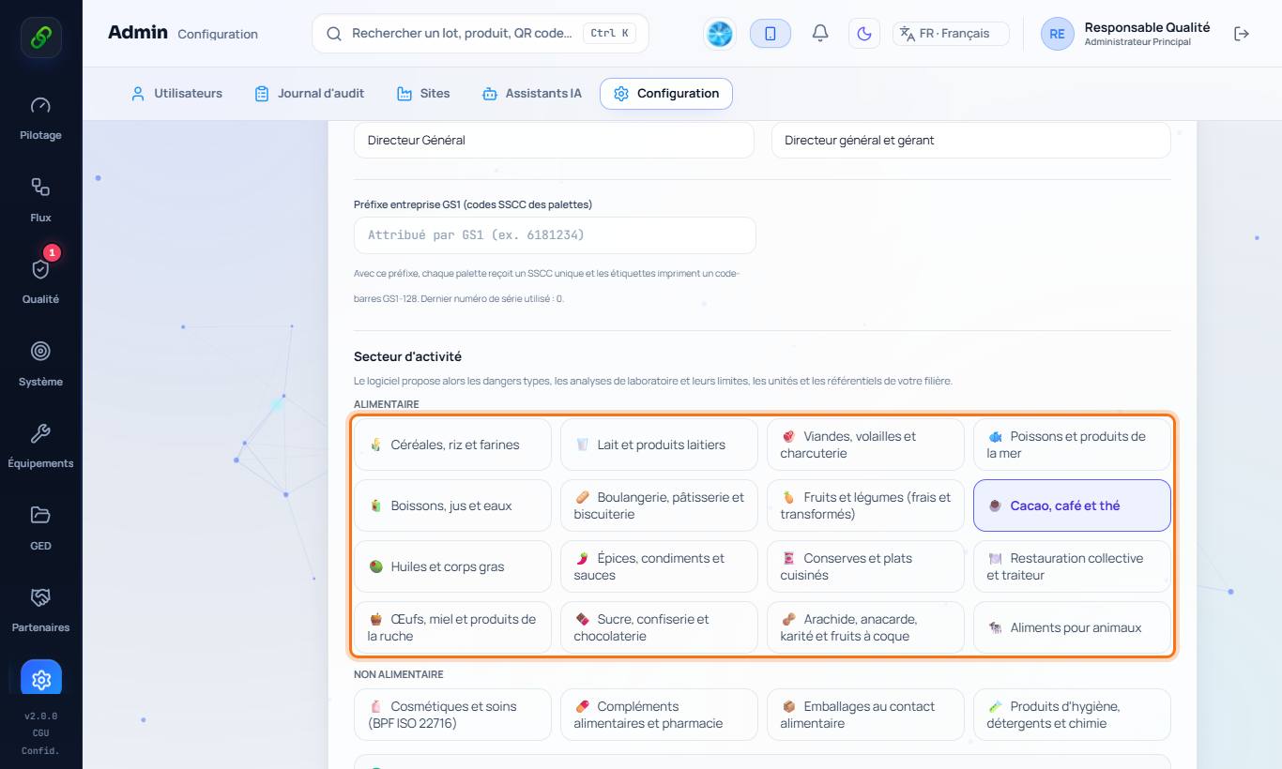Pick Restauration collective et traiteur sector
This screenshot has width=1282, height=769.
[1072, 566]
